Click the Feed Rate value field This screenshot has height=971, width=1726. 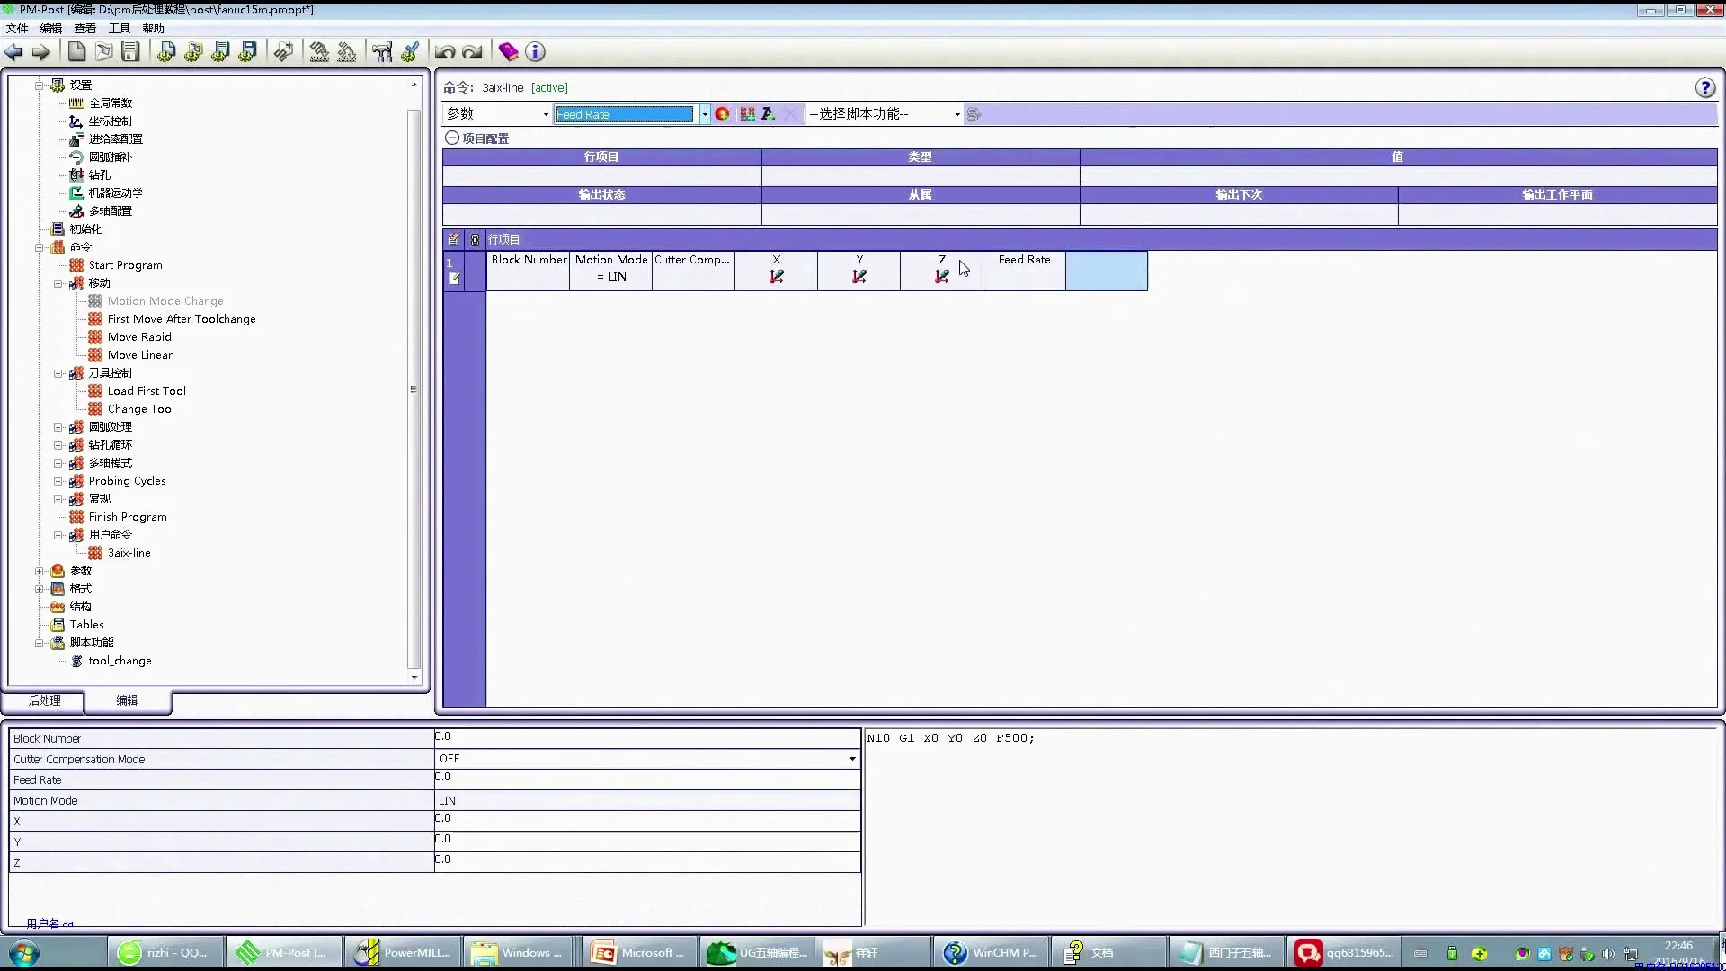coord(645,779)
